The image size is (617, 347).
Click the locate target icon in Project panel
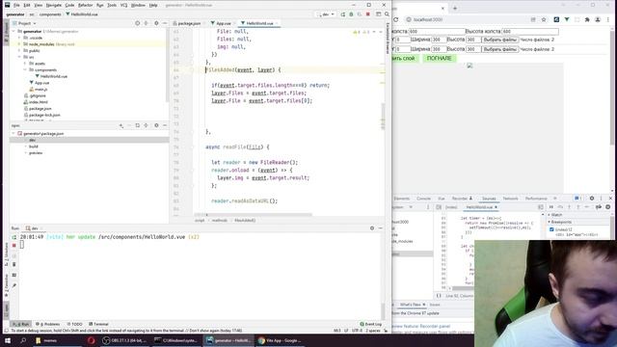tap(137, 23)
